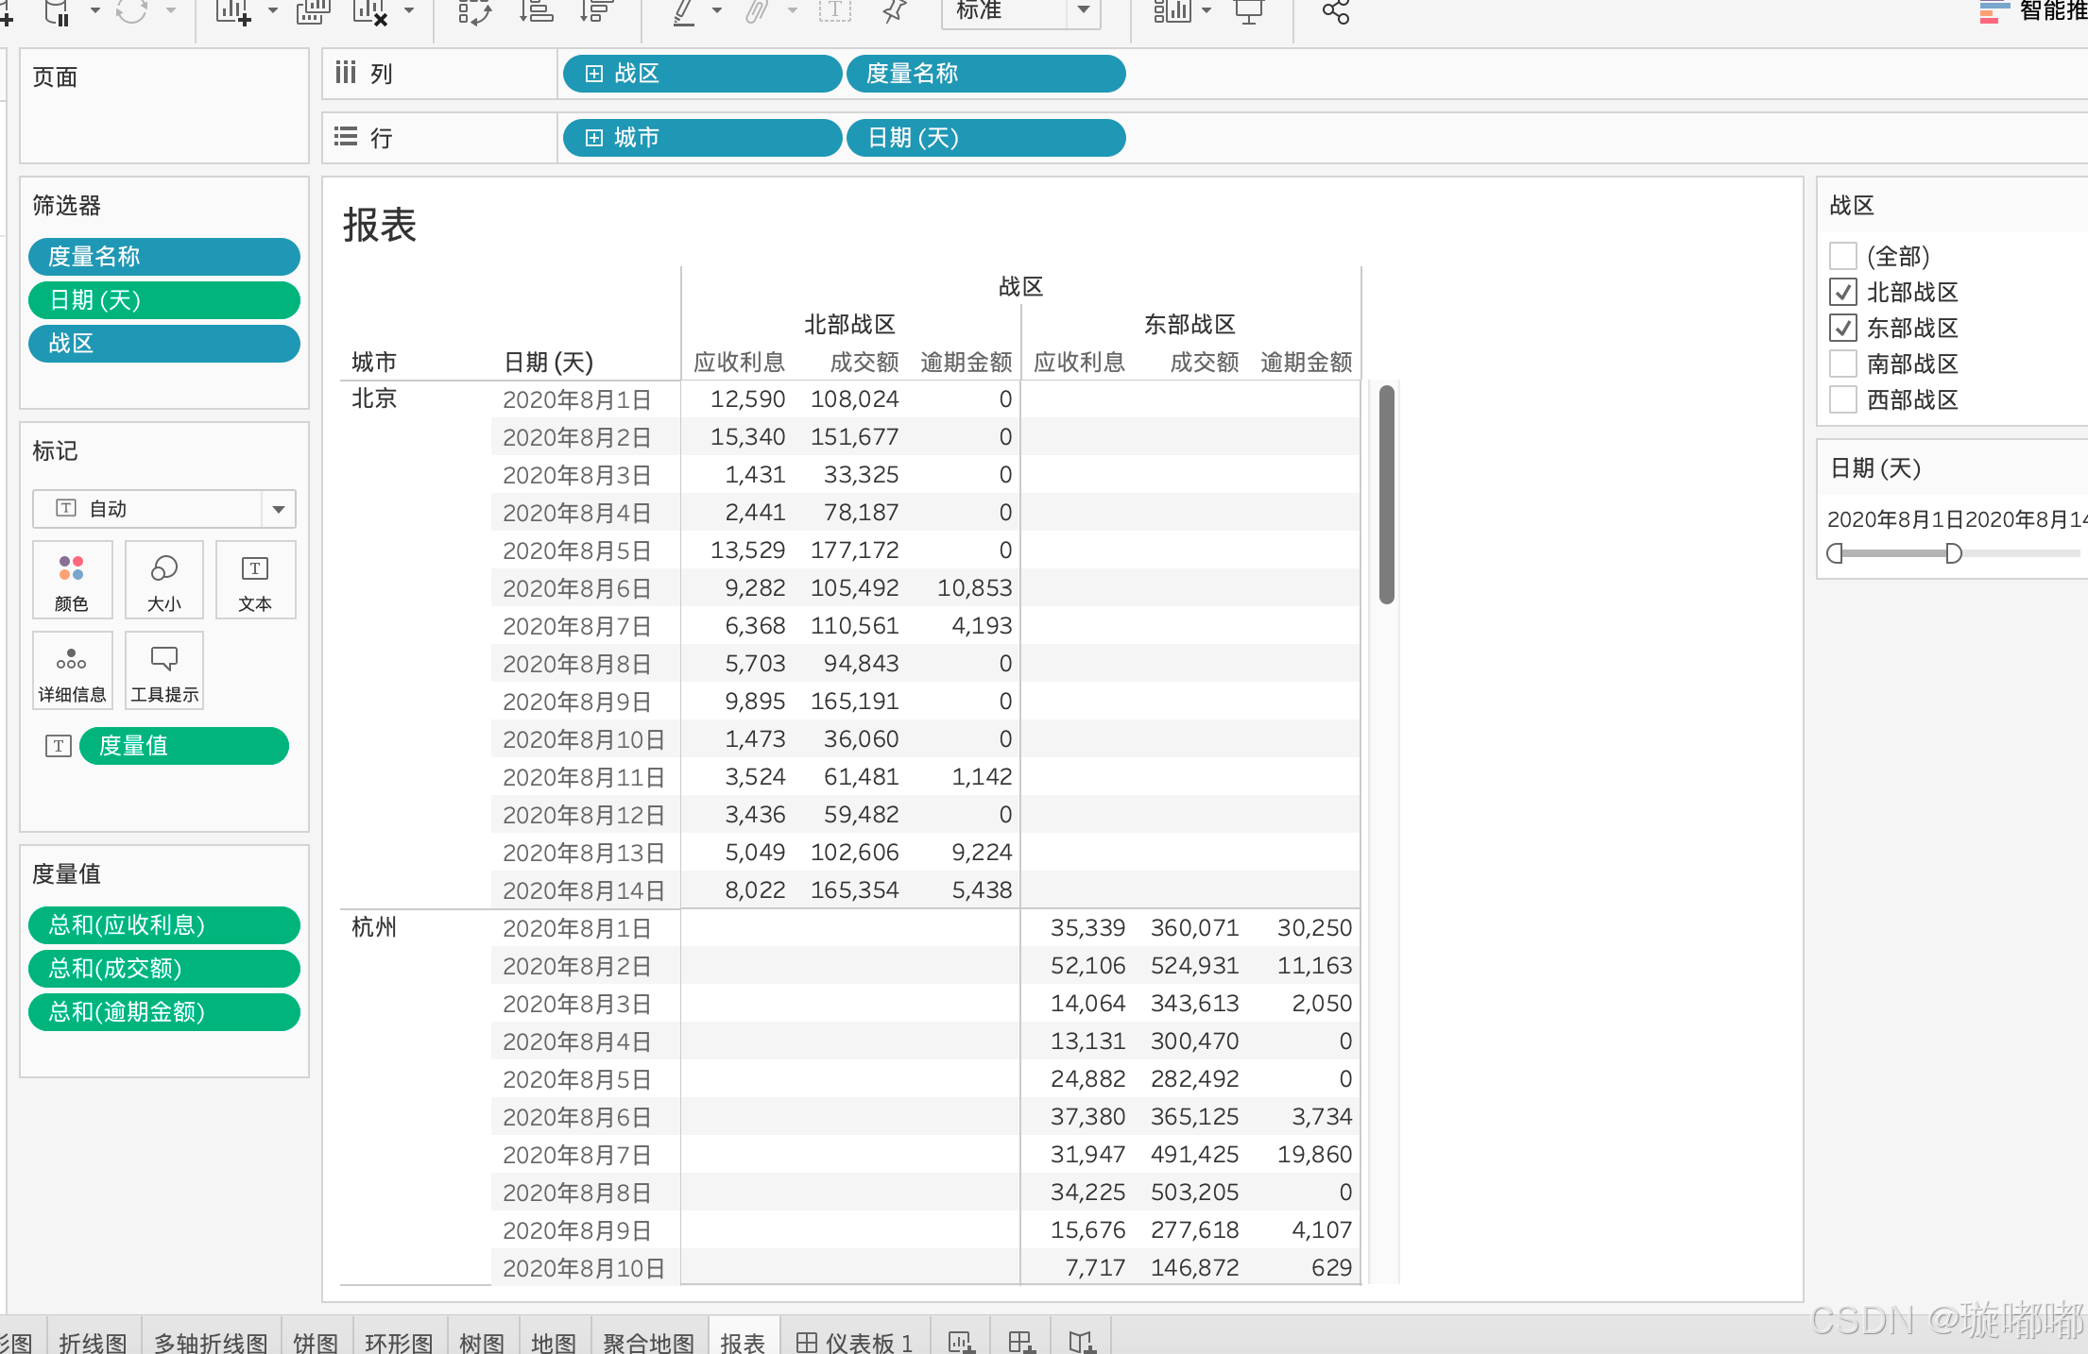Click the 日期 (天) filter pill

click(164, 300)
